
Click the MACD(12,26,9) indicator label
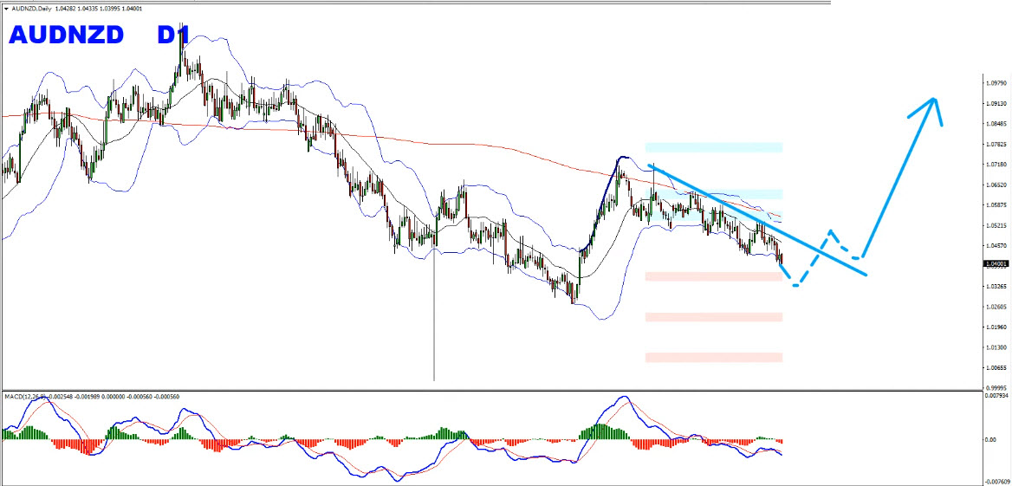[24, 396]
